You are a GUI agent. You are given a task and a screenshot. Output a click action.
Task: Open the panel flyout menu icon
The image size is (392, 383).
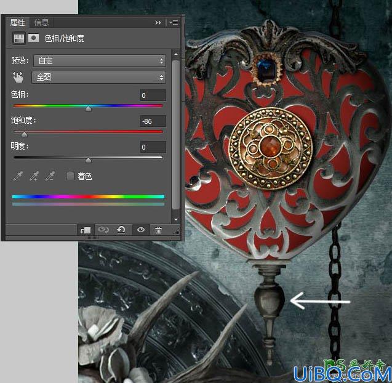tap(174, 23)
